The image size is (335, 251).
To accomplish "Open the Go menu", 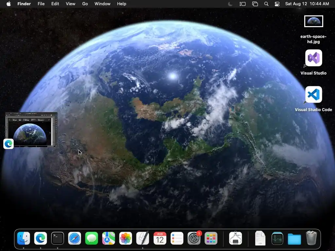I will tap(85, 4).
